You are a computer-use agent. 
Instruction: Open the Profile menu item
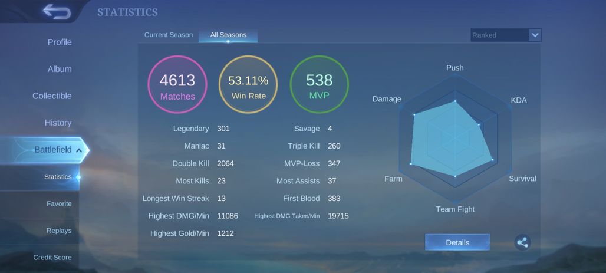coord(60,42)
